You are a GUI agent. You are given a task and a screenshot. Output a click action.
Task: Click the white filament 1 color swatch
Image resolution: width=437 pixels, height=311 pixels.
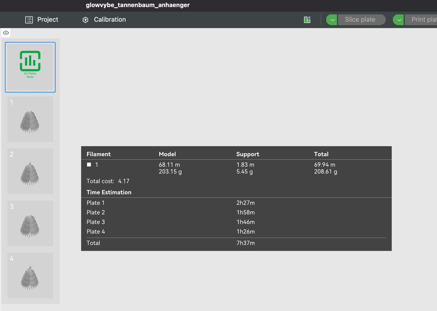tap(89, 165)
